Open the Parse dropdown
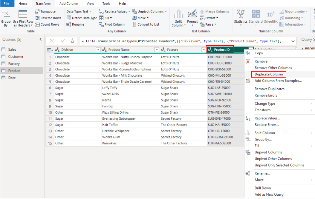The height and width of the screenshot is (199, 315). pos(208,24)
